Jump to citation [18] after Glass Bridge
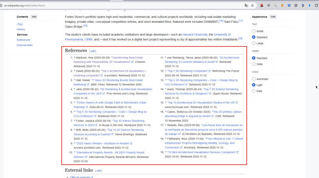 click(x=85, y=26)
